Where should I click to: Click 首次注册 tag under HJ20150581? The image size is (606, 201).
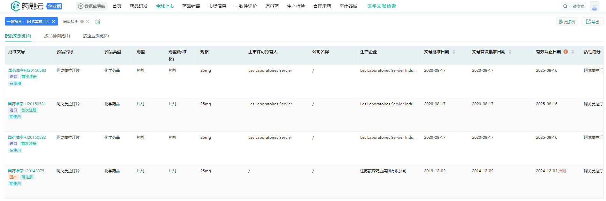pos(29,110)
